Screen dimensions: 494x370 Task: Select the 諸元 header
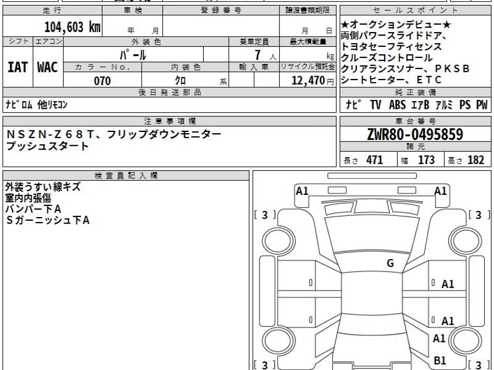point(416,147)
